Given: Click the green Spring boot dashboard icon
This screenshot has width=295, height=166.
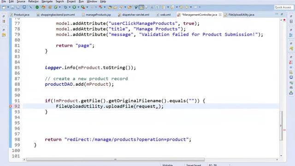Looking at the screenshot, I should [x=37, y=7].
